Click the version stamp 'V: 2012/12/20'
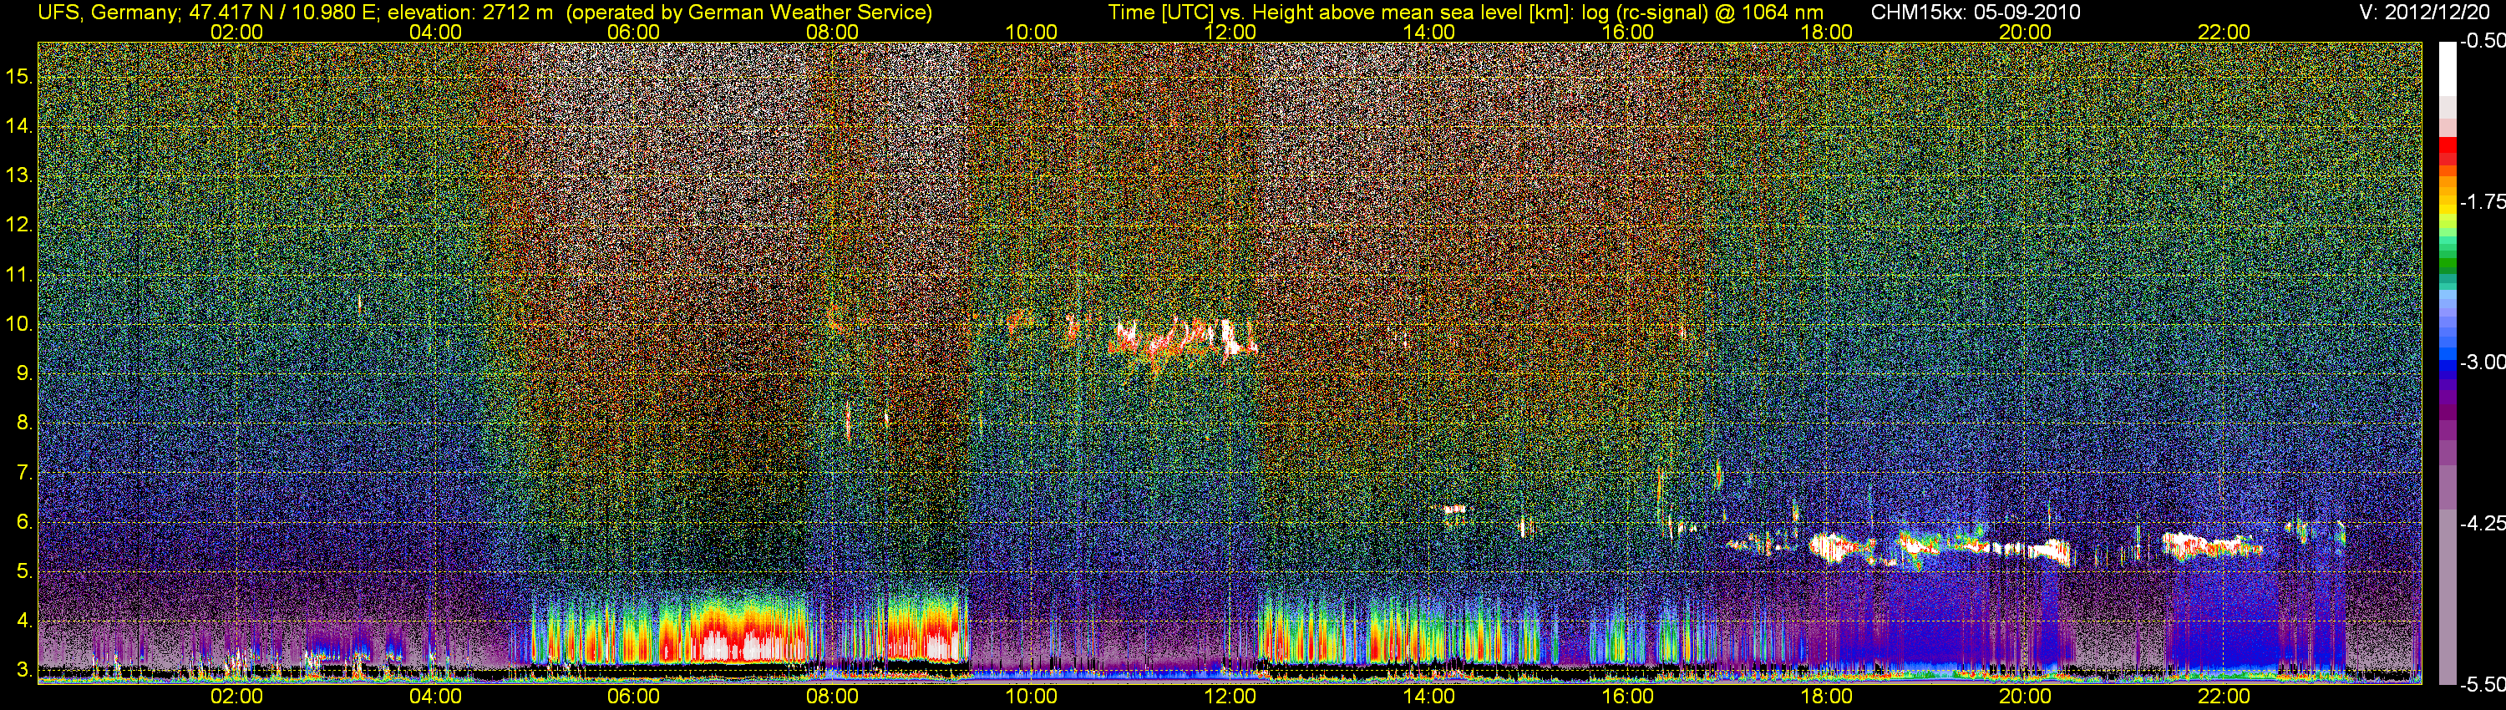Image resolution: width=2506 pixels, height=710 pixels. (2423, 13)
